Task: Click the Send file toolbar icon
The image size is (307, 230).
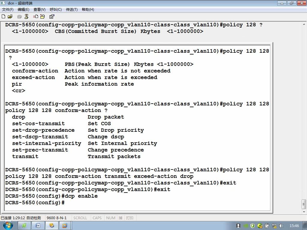Action: (35, 17)
